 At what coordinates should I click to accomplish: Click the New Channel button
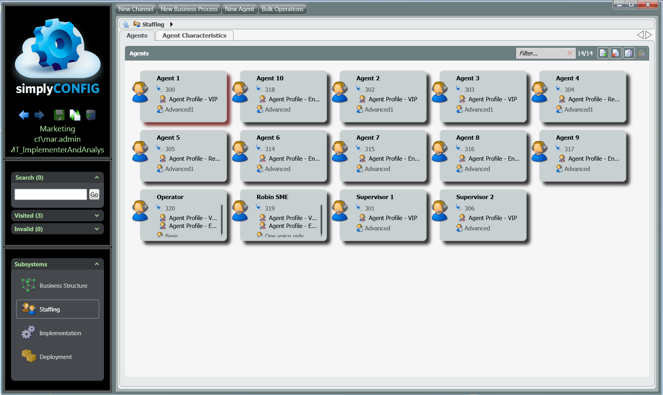tap(136, 9)
